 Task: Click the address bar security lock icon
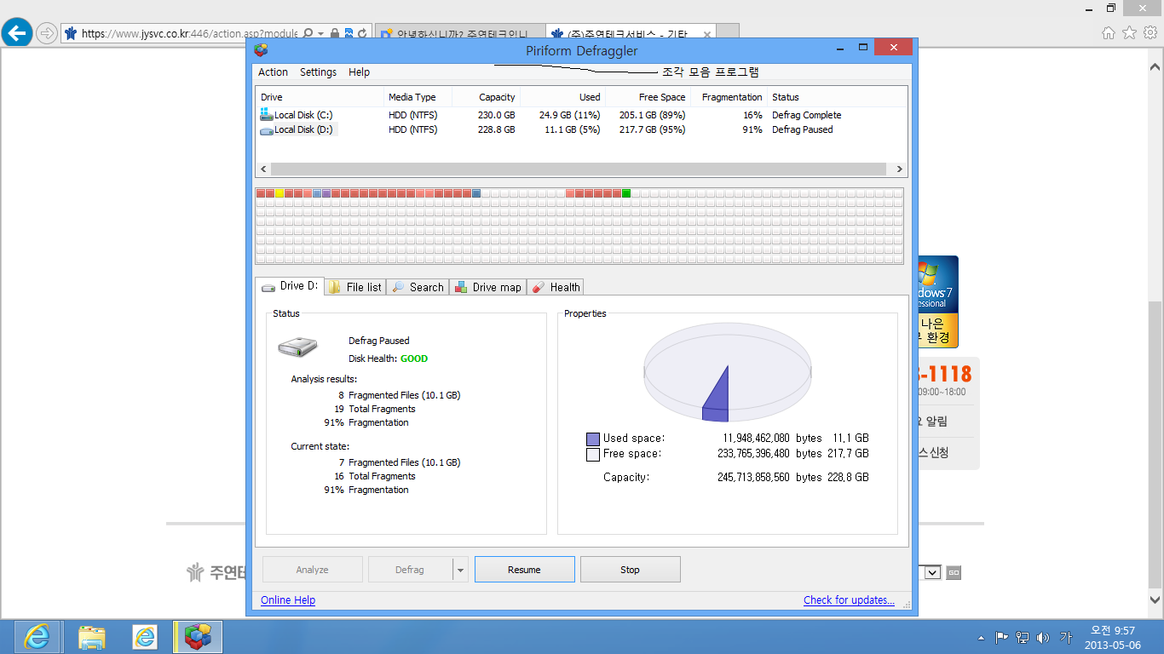coord(334,33)
